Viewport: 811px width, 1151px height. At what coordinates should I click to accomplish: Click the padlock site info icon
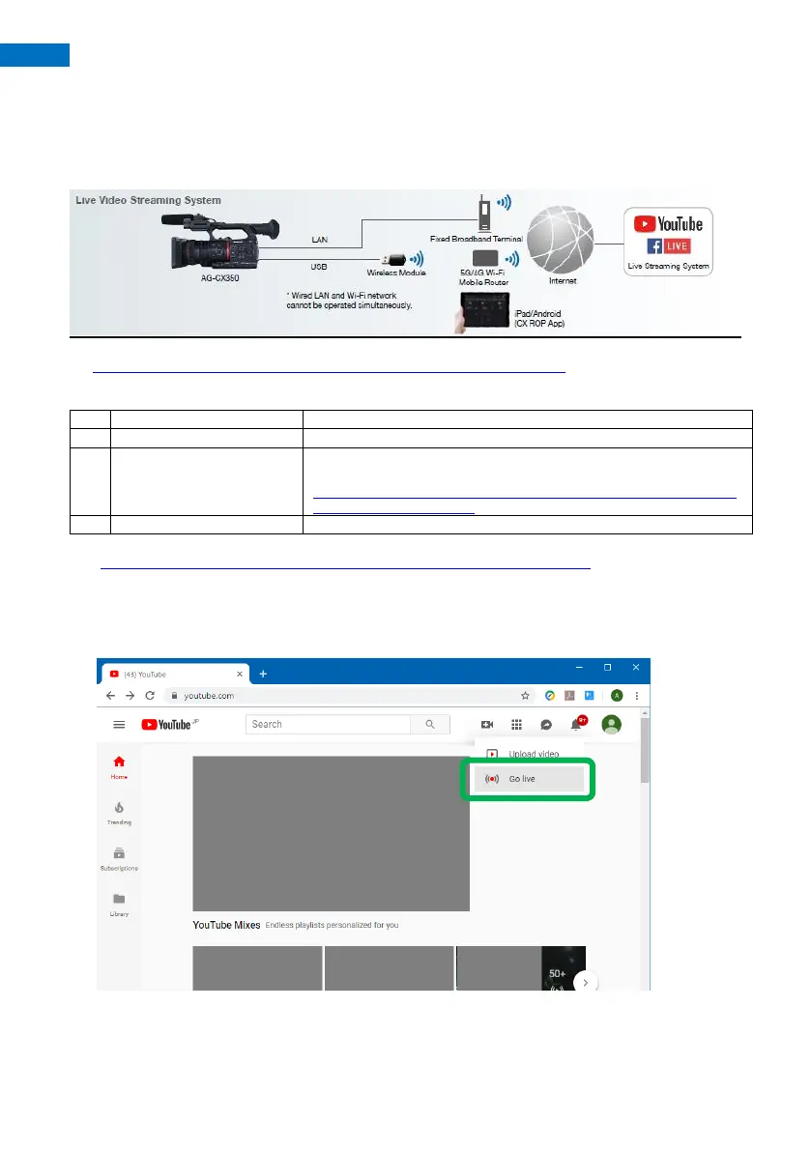(174, 695)
